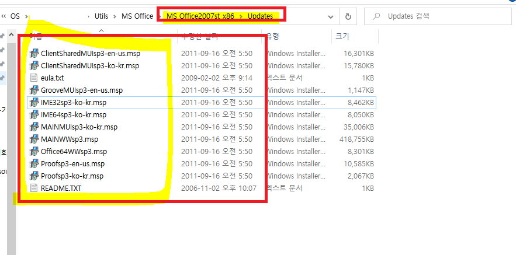Click the magnifier icon in search box
This screenshot has height=255, width=516.
coord(377,16)
